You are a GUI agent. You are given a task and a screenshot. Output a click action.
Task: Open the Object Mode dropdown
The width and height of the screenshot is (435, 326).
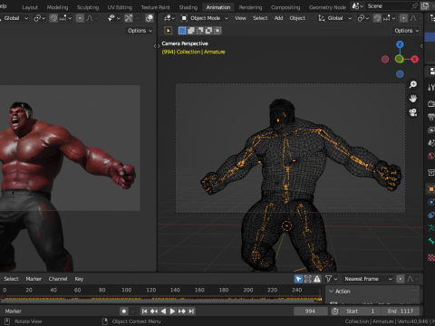tap(204, 18)
